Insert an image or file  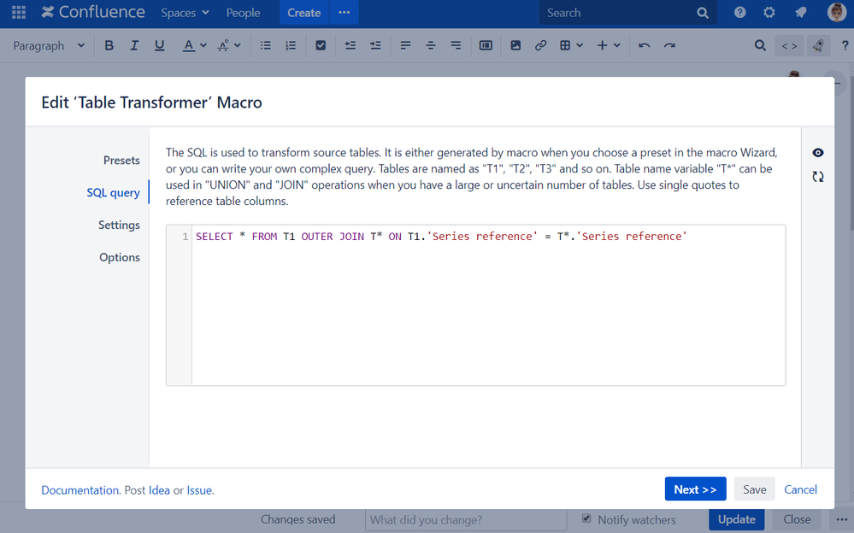tap(515, 46)
